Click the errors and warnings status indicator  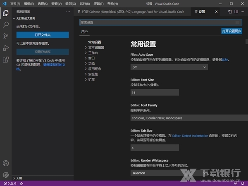click(10, 183)
